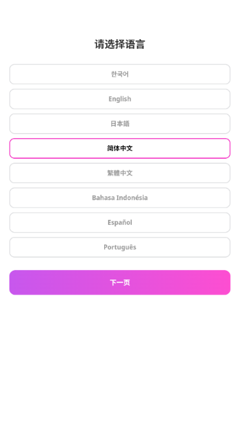Click the 下一页 next page button
Viewport: 243px width, 430px height.
tap(120, 282)
